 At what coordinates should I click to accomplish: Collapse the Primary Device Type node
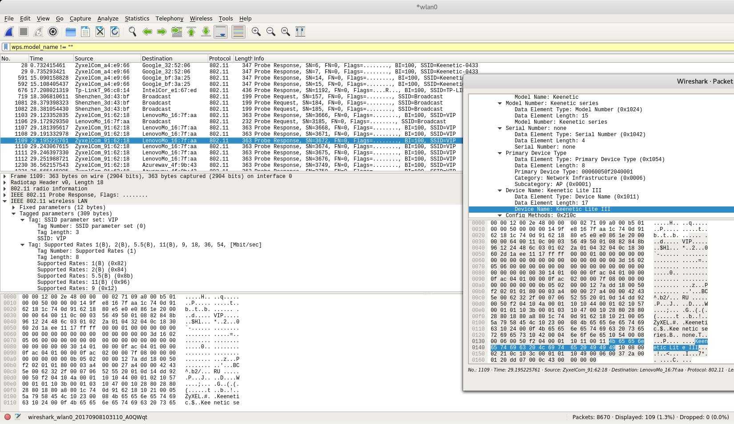pyautogui.click(x=500, y=153)
